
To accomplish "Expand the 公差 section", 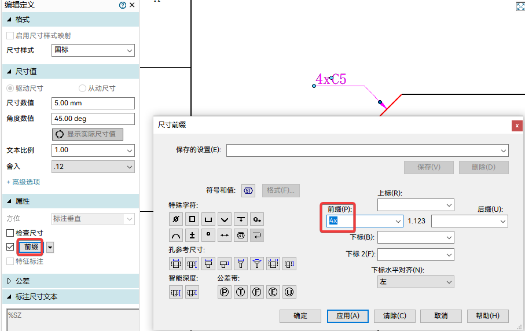I will [9, 281].
